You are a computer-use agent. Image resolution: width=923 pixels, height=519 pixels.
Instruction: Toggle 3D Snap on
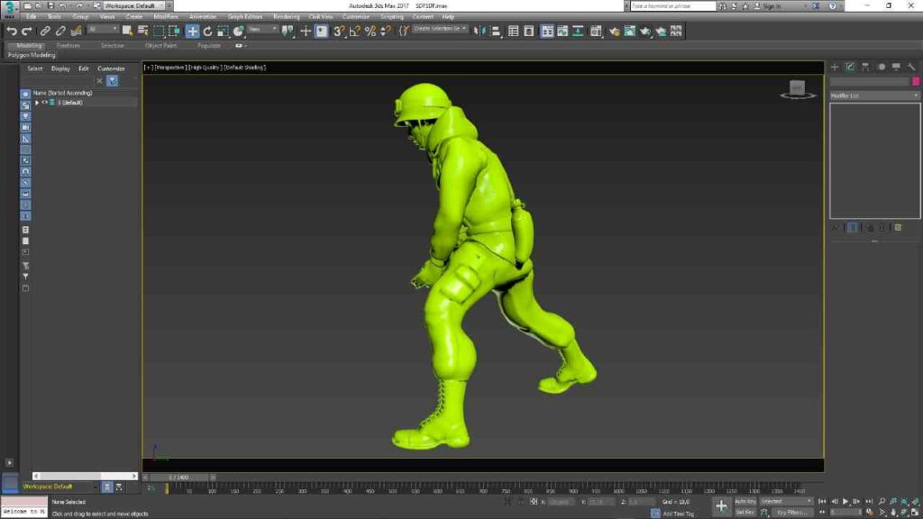(x=339, y=30)
